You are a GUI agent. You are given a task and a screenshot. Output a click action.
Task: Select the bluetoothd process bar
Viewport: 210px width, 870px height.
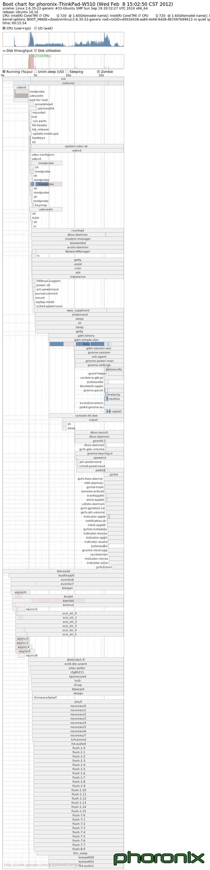(x=78, y=243)
